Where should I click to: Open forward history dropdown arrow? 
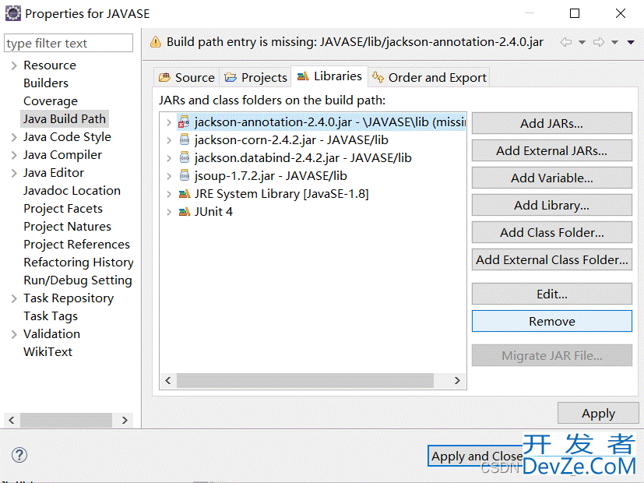[x=615, y=42]
